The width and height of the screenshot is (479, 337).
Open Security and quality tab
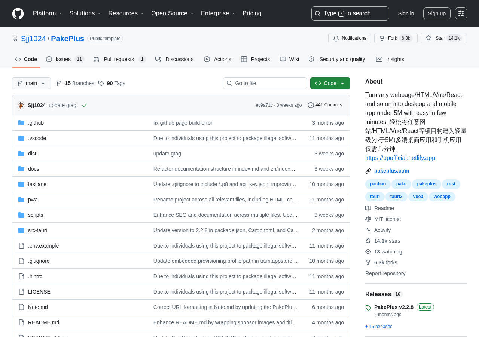point(337,59)
